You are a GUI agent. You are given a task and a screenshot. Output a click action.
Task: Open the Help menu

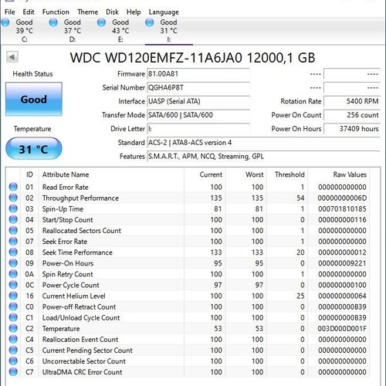pyautogui.click(x=134, y=12)
